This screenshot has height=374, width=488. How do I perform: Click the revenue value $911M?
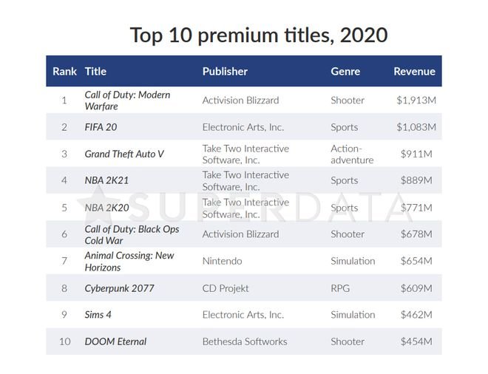tap(416, 154)
